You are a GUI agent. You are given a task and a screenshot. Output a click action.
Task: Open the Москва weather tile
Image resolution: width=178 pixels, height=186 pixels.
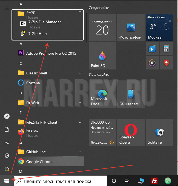click(x=159, y=27)
